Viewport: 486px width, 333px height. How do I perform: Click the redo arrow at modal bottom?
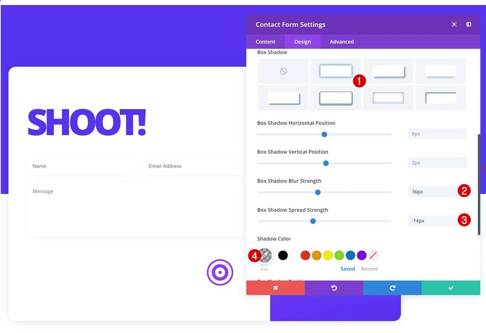point(392,288)
